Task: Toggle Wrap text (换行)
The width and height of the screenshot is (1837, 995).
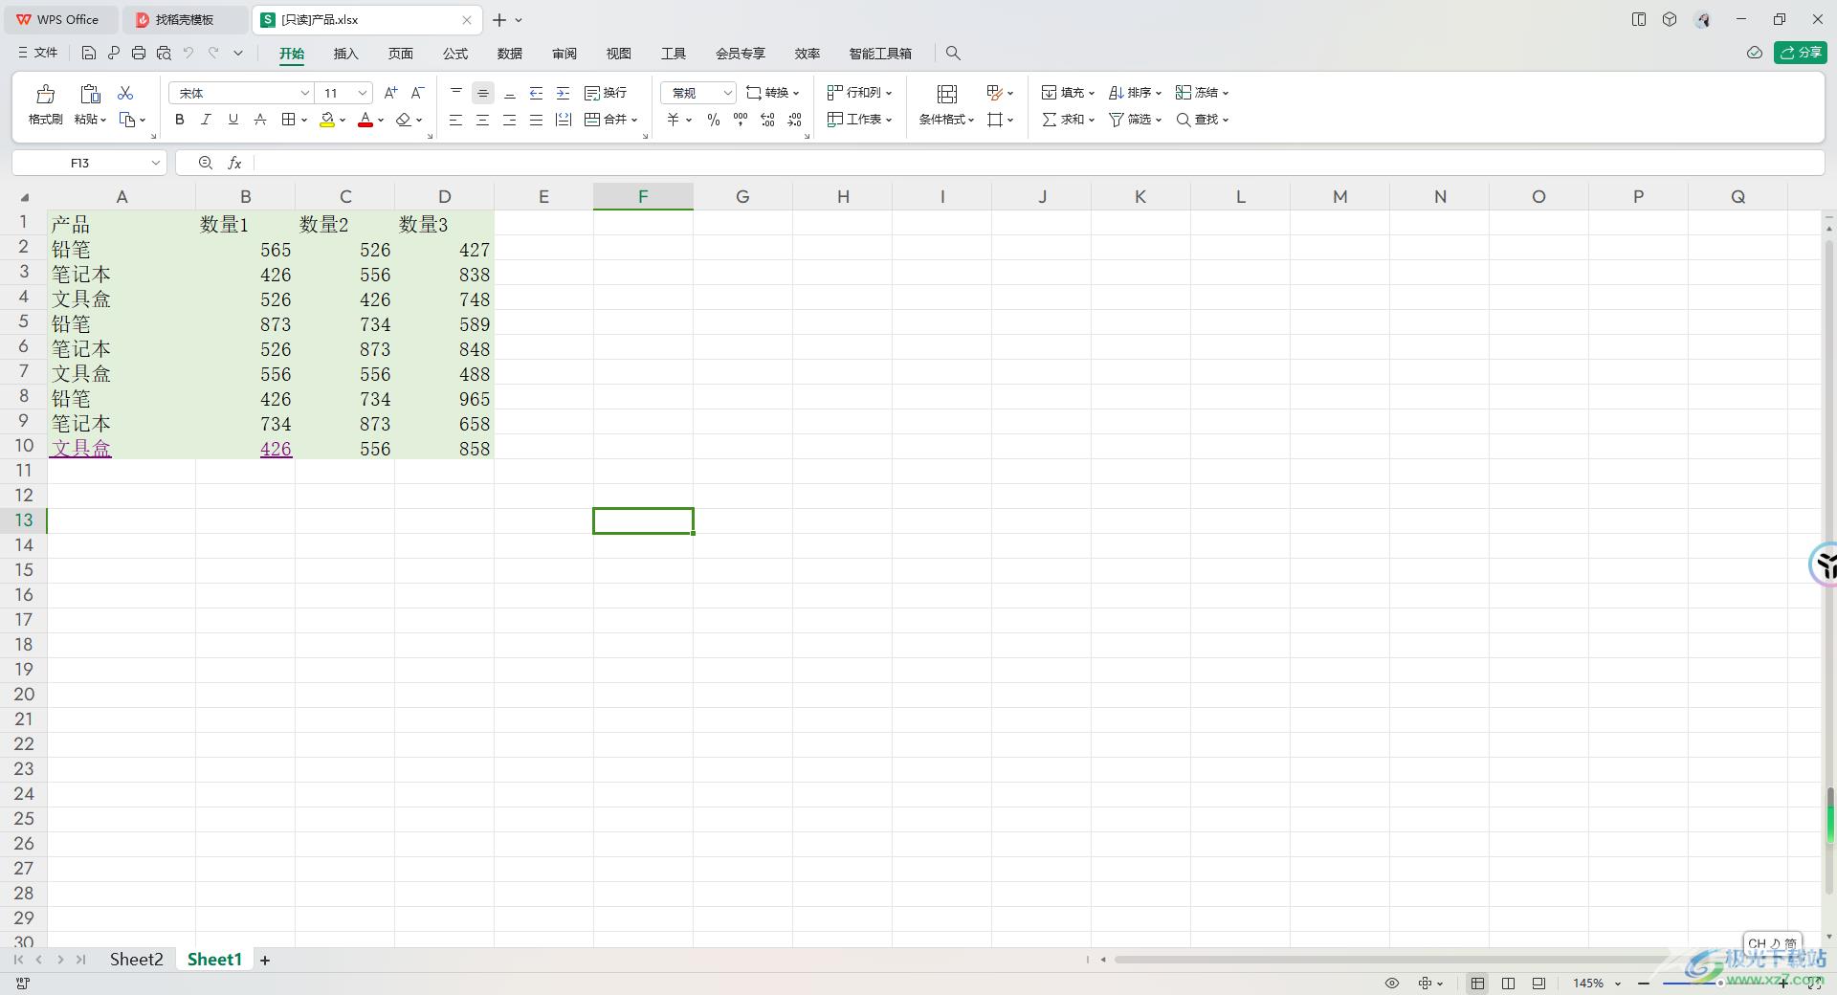Action: (x=606, y=93)
